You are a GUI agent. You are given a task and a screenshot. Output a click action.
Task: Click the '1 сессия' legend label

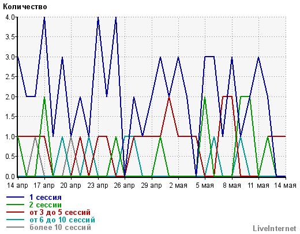click(x=46, y=197)
